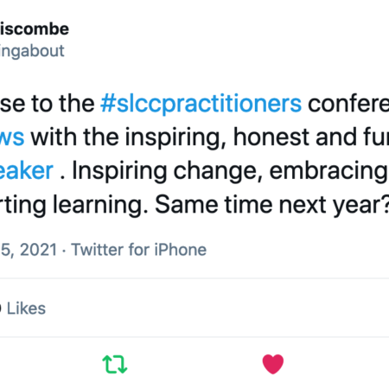The image size is (389, 389).
Task: Open the #slccpractitioners hashtag
Action: tap(201, 104)
